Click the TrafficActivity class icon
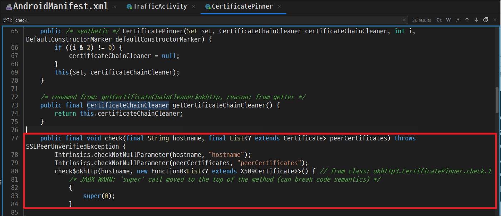Image resolution: width=501 pixels, height=216 pixels. pyautogui.click(x=129, y=6)
